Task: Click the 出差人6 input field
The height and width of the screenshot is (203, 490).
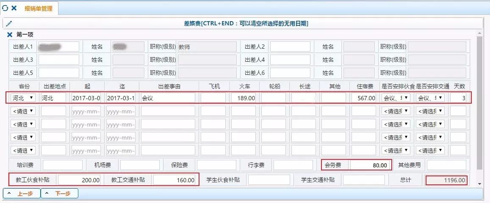Action: coord(290,73)
